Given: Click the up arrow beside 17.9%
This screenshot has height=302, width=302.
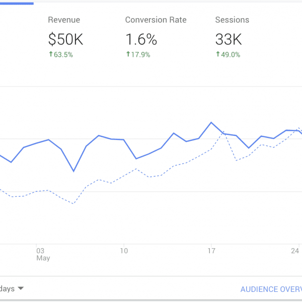Looking at the screenshot, I should pos(127,54).
